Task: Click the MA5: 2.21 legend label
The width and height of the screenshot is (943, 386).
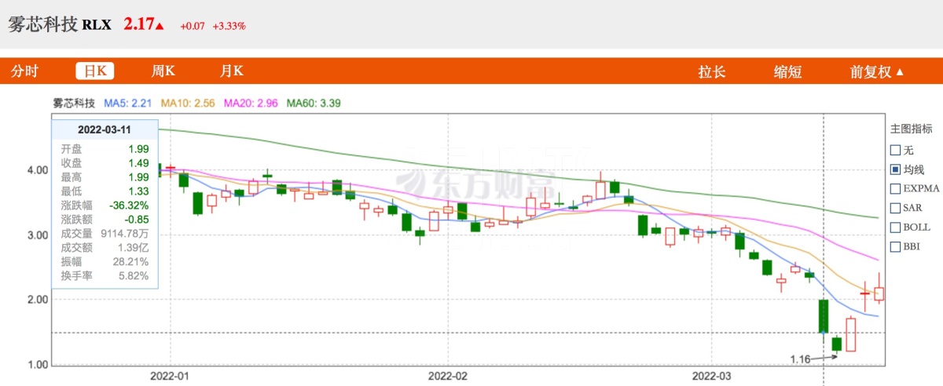Action: point(130,103)
